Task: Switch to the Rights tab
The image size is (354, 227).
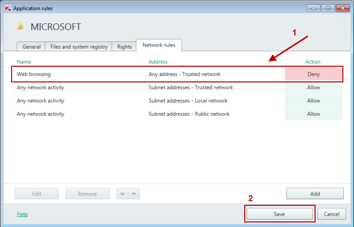Action: click(124, 47)
